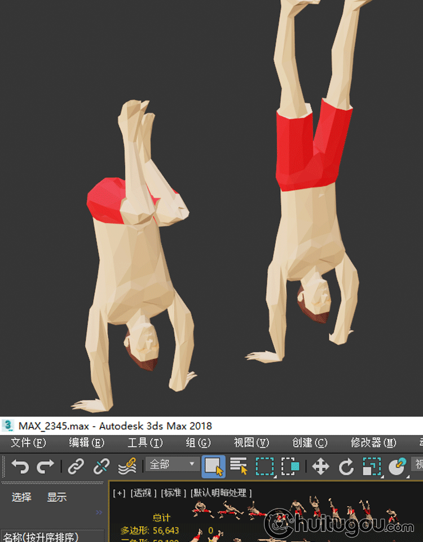Open the 编辑(E) menu

87,443
